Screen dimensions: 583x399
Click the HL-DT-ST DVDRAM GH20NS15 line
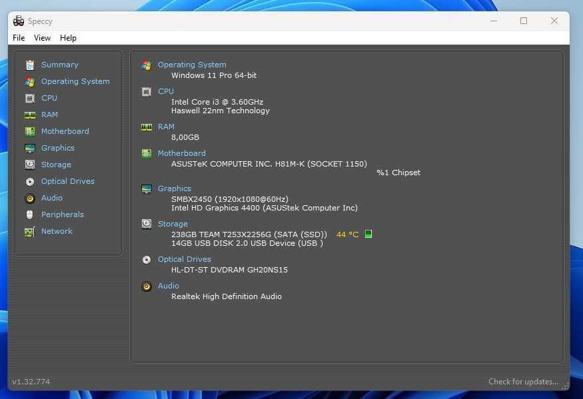[x=229, y=270]
